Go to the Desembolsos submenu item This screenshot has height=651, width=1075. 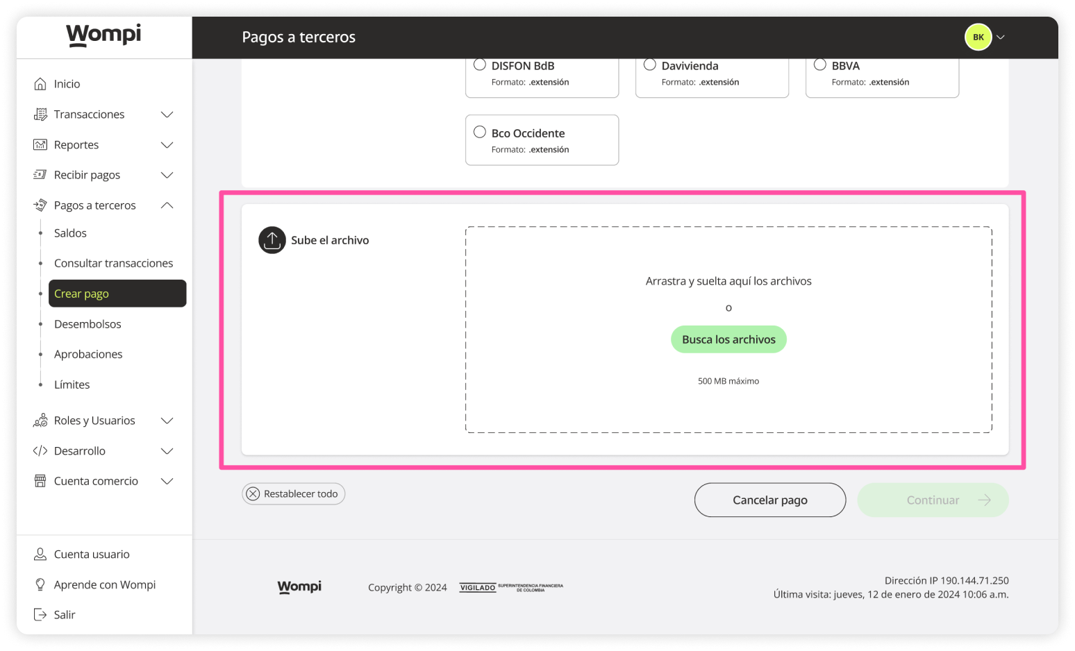[x=87, y=324]
